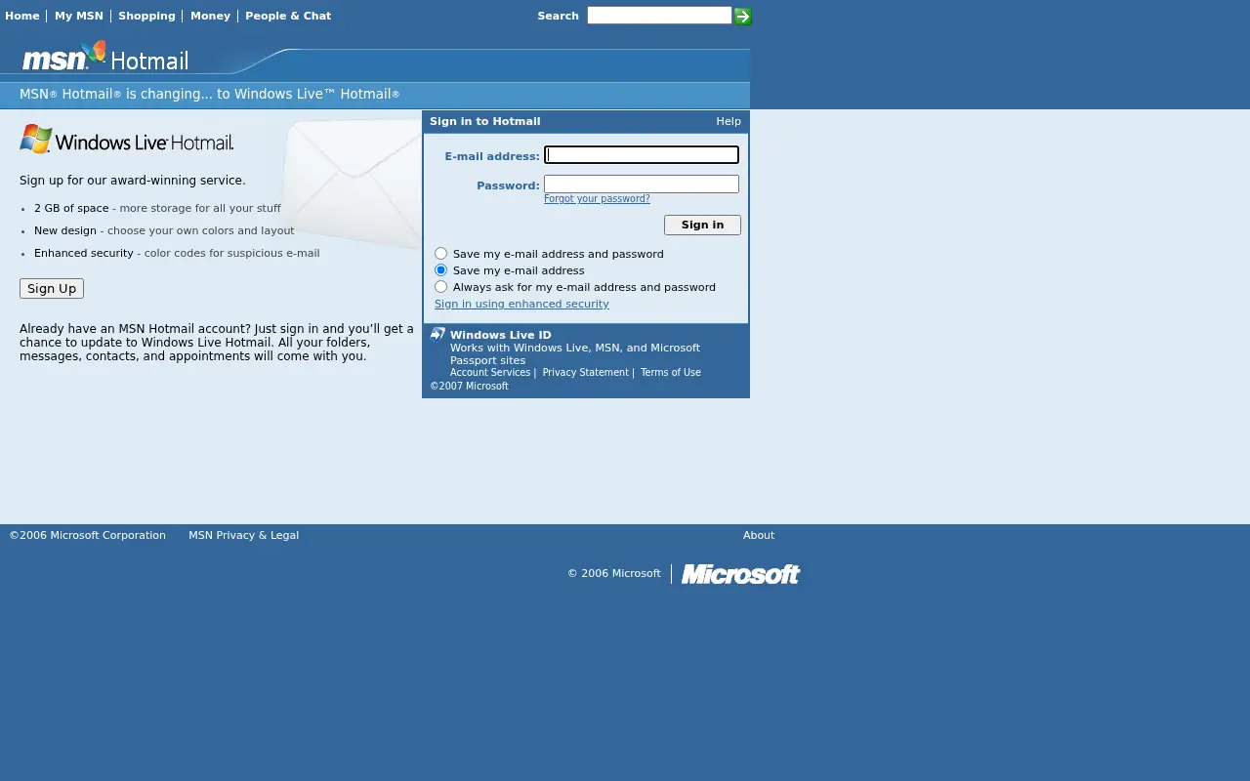Open MSN Privacy & Legal link
The height and width of the screenshot is (781, 1250).
click(x=243, y=535)
